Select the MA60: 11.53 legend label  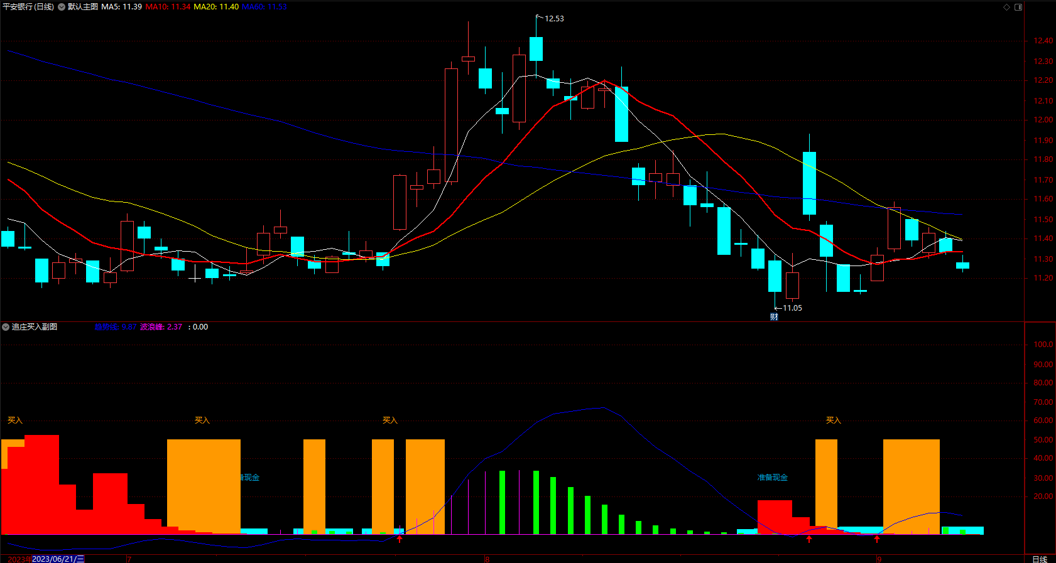click(x=264, y=7)
